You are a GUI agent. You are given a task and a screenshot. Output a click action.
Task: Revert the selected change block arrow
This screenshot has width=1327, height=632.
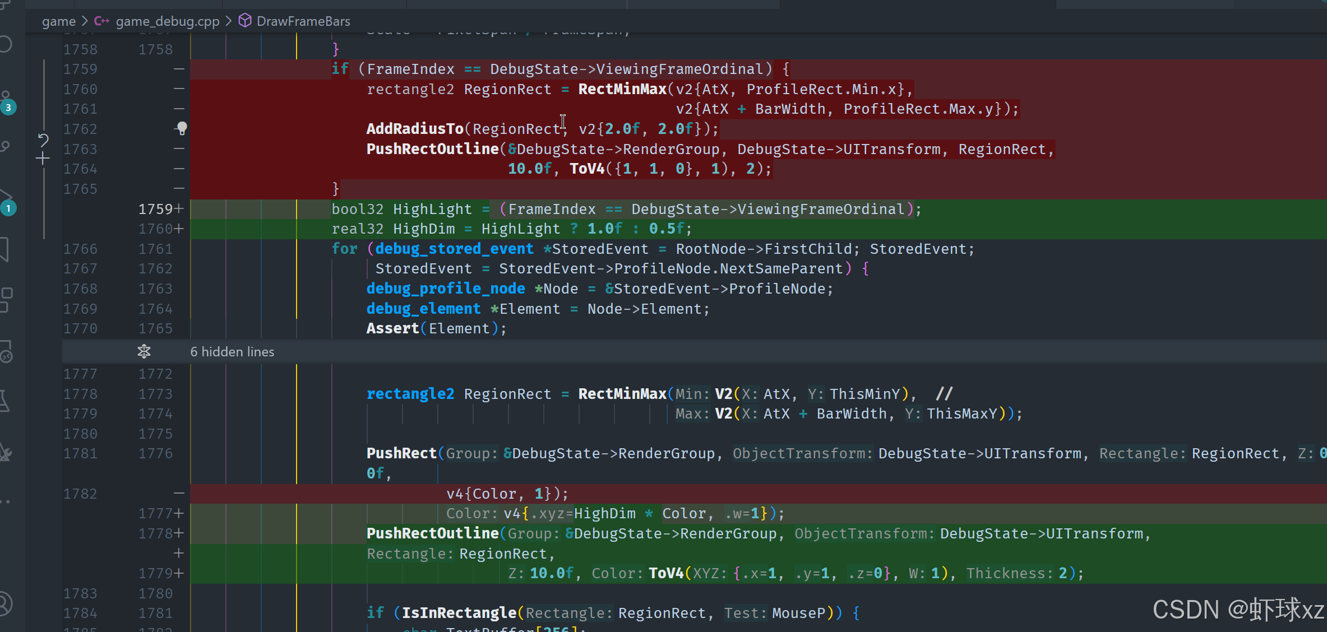43,140
